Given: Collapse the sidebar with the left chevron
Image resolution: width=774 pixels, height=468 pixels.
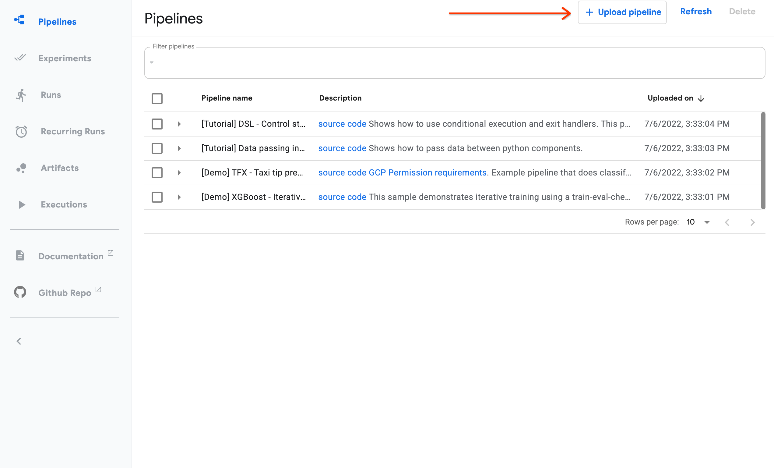Looking at the screenshot, I should pos(19,341).
